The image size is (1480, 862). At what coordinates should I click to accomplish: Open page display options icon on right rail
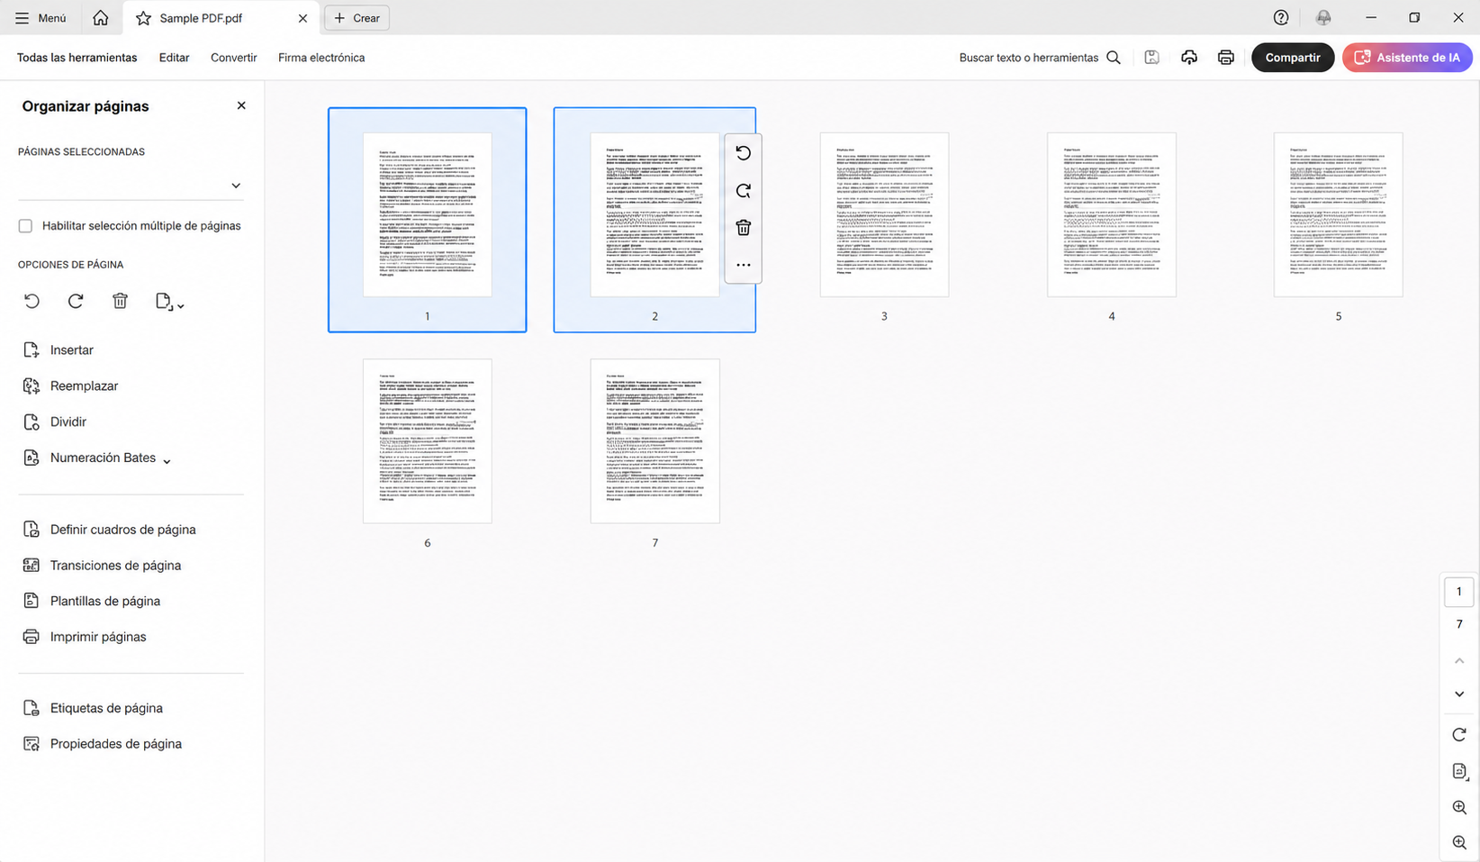[x=1459, y=772]
